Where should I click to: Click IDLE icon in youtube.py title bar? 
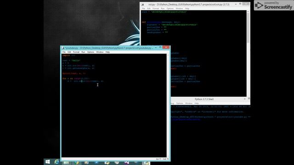(x=63, y=48)
